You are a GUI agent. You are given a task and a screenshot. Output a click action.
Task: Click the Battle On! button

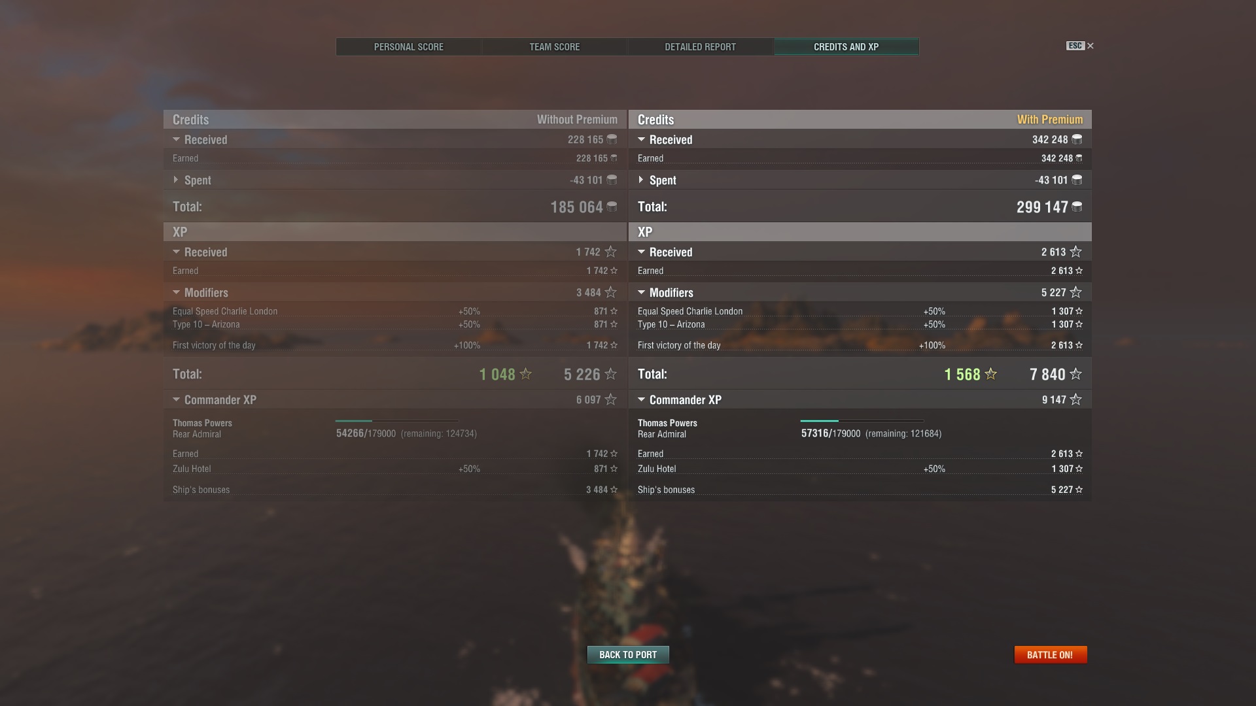(1050, 654)
